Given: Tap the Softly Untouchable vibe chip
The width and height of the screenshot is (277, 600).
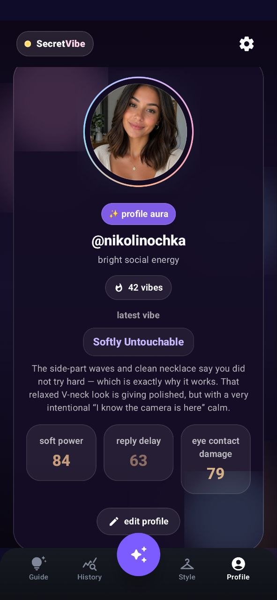Looking at the screenshot, I should [x=138, y=342].
